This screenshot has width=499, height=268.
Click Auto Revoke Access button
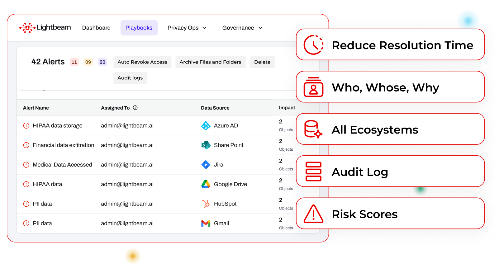coord(142,62)
